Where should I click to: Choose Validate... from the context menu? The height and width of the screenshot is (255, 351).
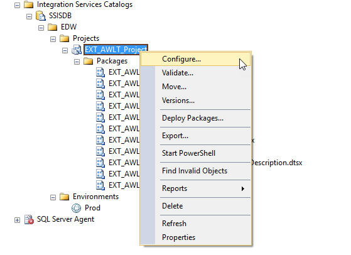click(x=196, y=73)
